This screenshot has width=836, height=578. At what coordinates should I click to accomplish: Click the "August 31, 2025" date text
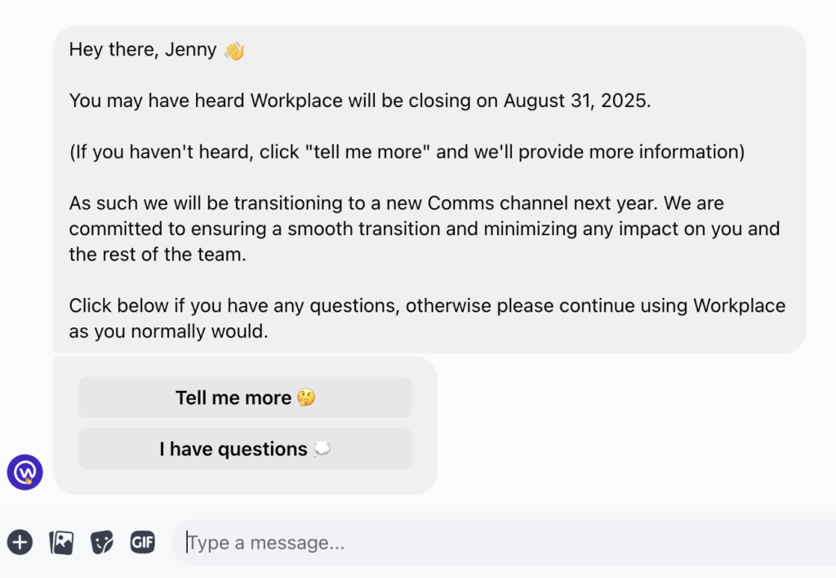(577, 101)
